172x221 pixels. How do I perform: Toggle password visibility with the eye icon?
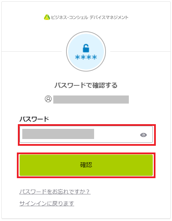143,135
